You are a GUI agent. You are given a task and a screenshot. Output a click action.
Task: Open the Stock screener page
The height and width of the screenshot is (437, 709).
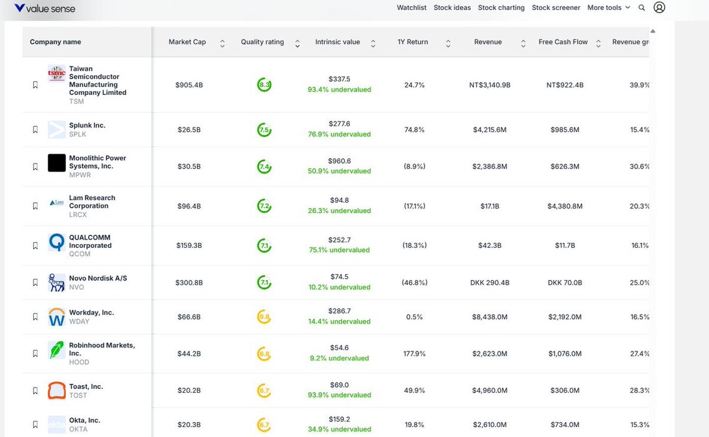(x=556, y=7)
